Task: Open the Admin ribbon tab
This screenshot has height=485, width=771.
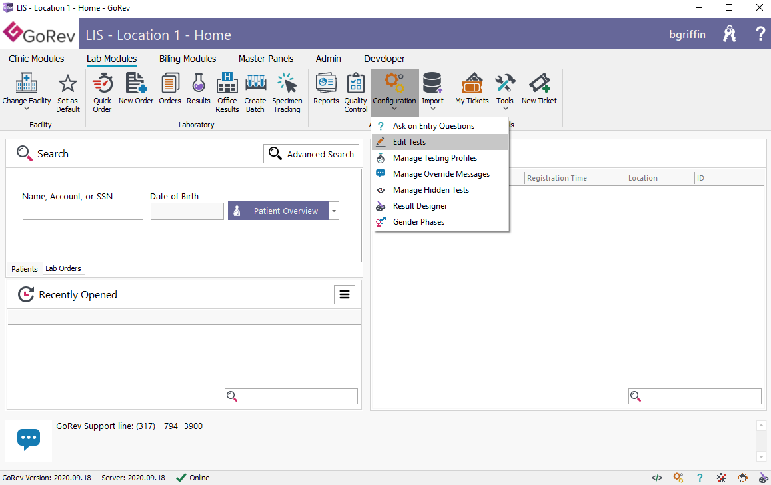Action: (x=328, y=59)
